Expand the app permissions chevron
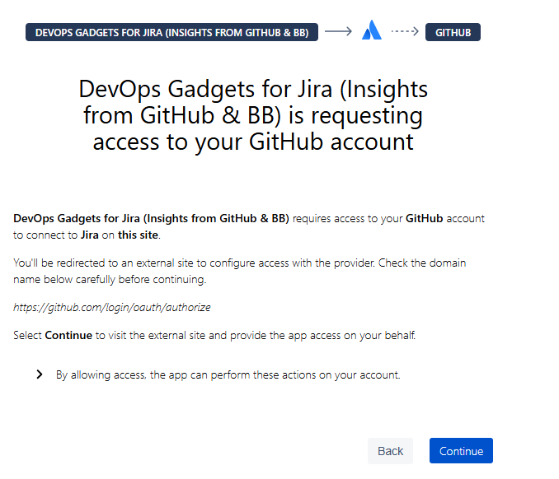The height and width of the screenshot is (479, 559). pos(40,374)
